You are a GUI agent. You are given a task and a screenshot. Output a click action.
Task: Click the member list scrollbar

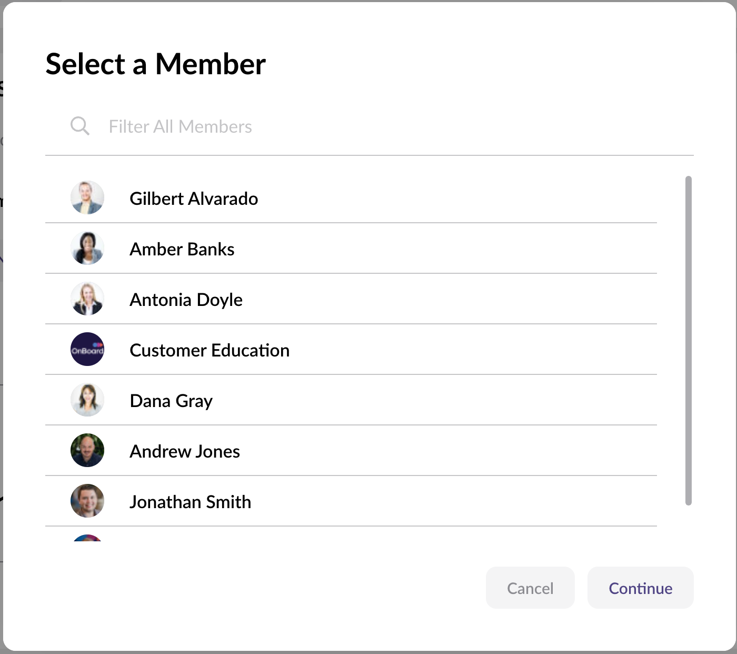(x=688, y=341)
